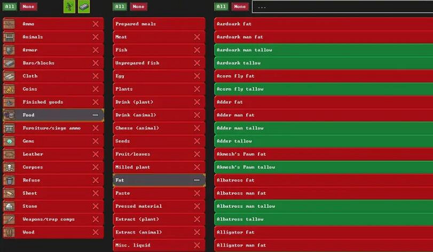Click the Animals cage icon
The image size is (433, 252).
pos(9,37)
